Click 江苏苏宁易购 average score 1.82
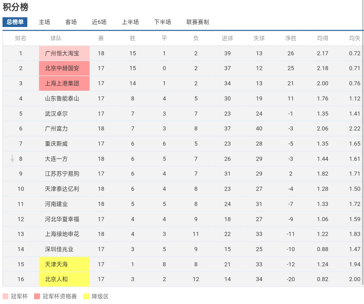 coord(323,174)
